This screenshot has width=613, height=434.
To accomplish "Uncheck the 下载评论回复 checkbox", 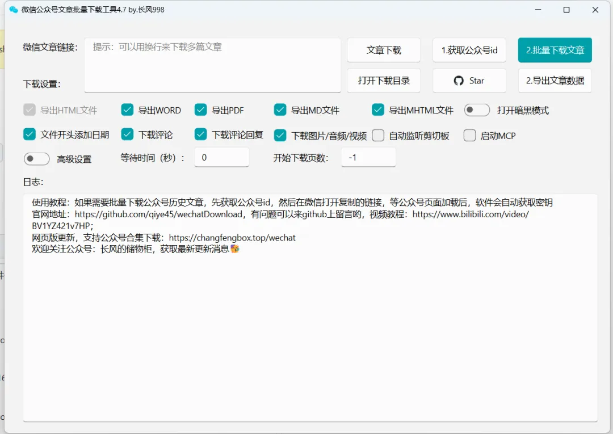I will [200, 134].
